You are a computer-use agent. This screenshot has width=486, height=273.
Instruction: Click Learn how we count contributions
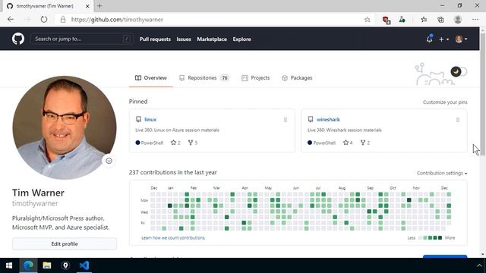pyautogui.click(x=173, y=237)
